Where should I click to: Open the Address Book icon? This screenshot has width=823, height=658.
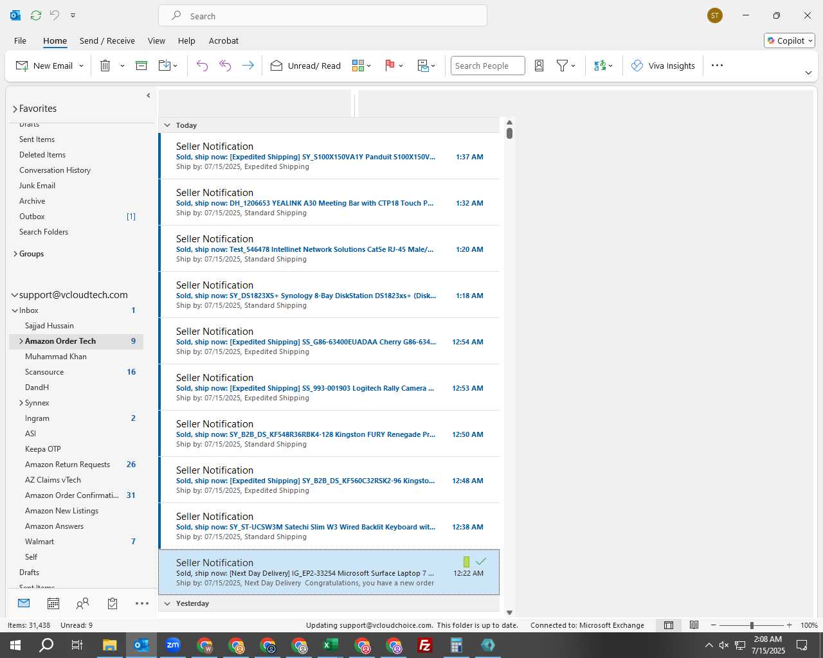[x=539, y=66]
